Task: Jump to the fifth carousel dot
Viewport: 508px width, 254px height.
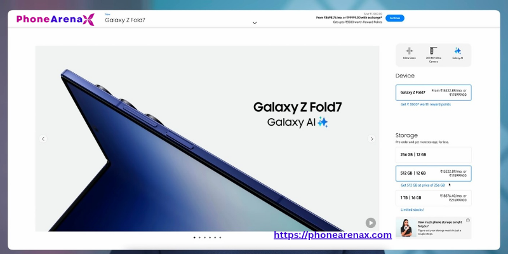Action: (215, 237)
